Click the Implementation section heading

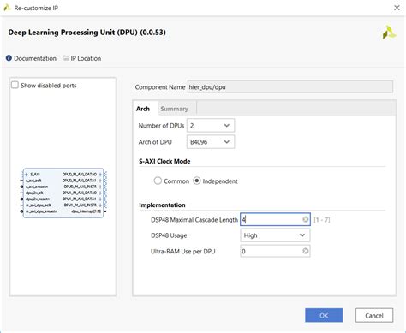click(x=162, y=205)
